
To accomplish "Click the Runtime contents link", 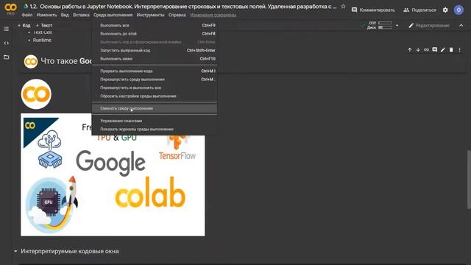I will pyautogui.click(x=42, y=40).
